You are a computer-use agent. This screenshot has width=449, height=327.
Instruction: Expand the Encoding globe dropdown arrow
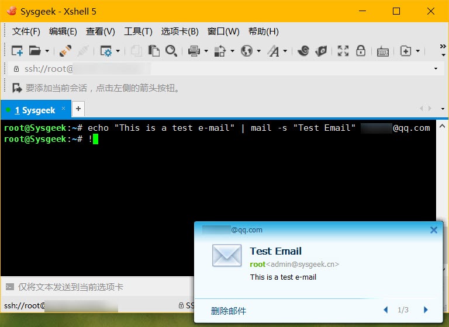258,51
